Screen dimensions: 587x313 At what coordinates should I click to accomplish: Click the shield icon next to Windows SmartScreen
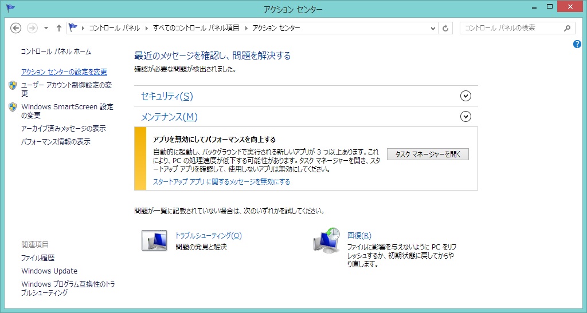click(13, 107)
